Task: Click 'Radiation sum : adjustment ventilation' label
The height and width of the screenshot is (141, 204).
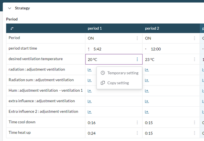Action: 41,80
